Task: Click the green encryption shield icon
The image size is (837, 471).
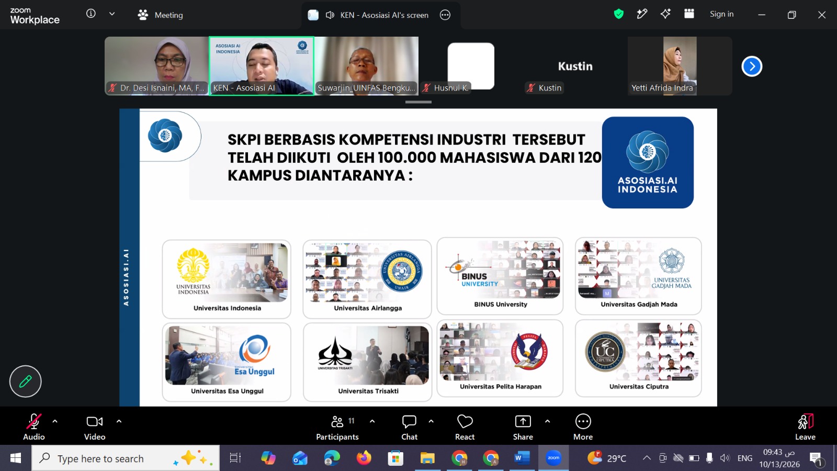Action: click(619, 14)
